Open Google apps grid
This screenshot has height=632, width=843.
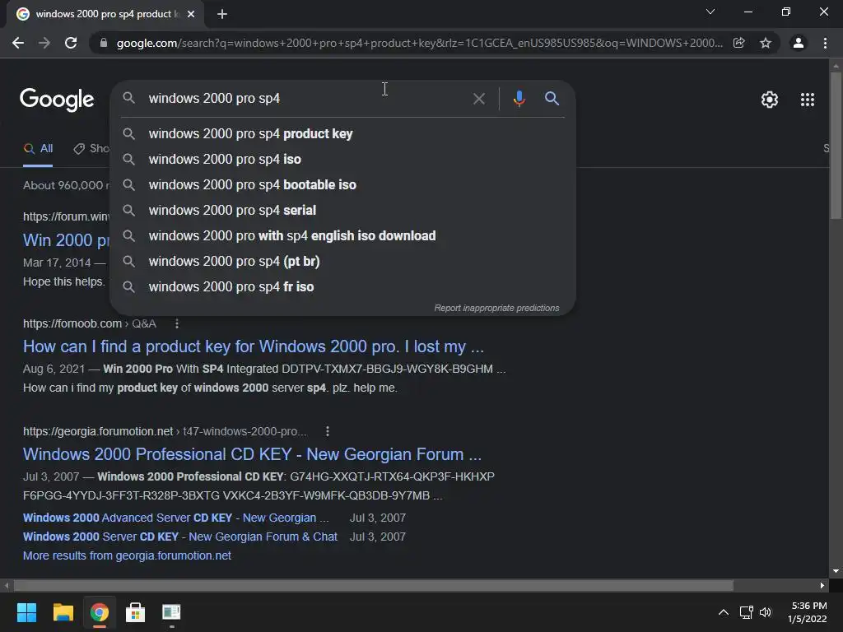click(808, 100)
